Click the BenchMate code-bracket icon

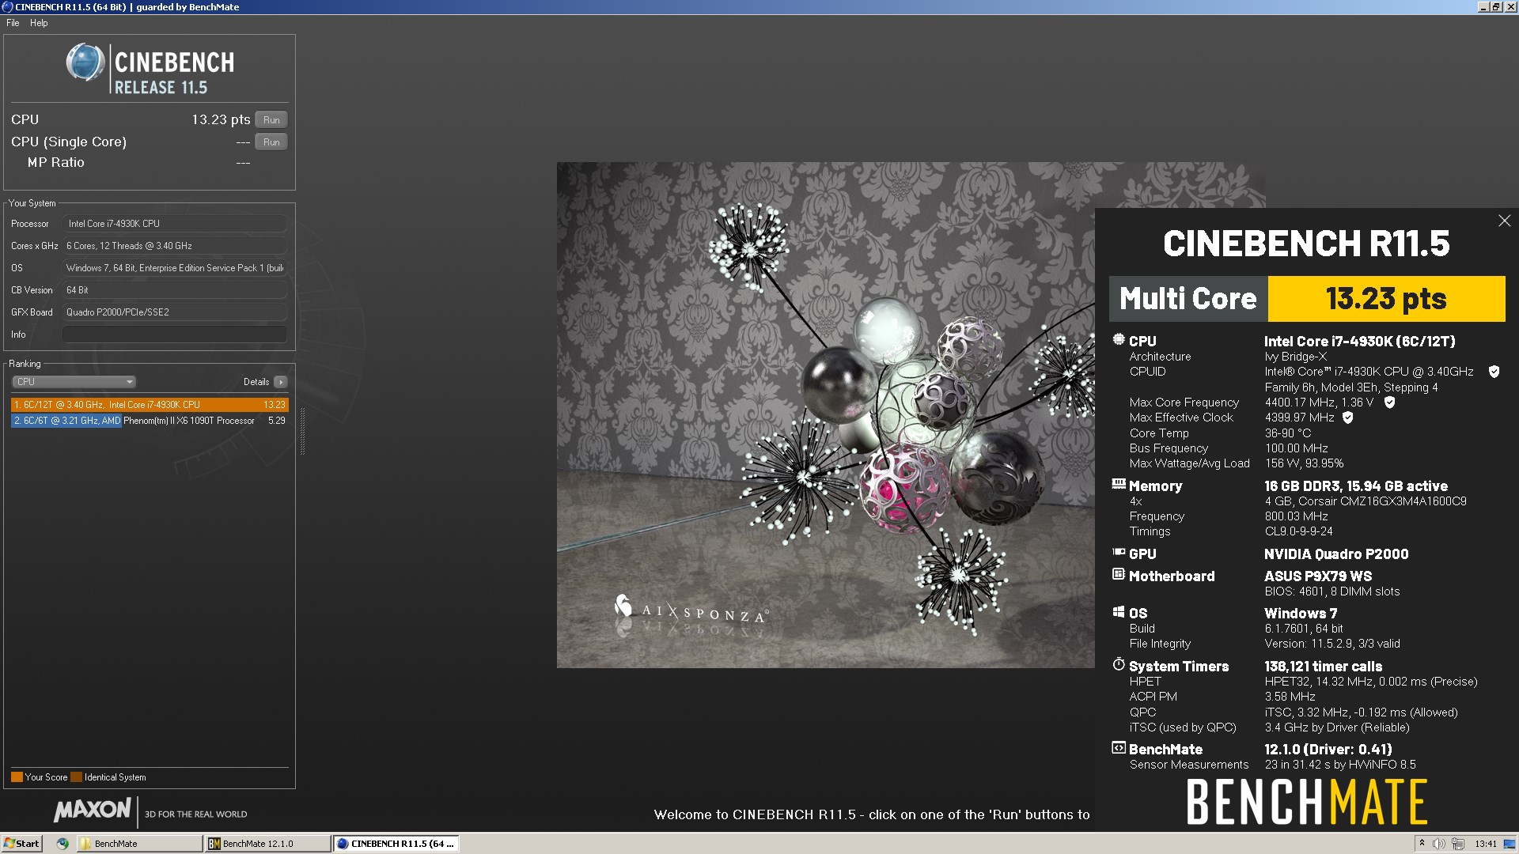[1118, 747]
